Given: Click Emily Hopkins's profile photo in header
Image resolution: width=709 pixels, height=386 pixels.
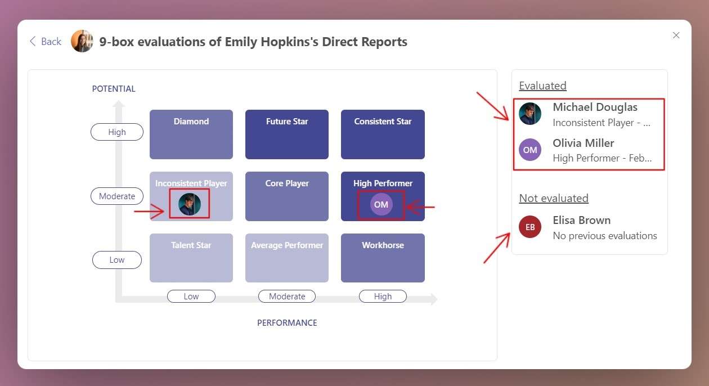Looking at the screenshot, I should (82, 42).
